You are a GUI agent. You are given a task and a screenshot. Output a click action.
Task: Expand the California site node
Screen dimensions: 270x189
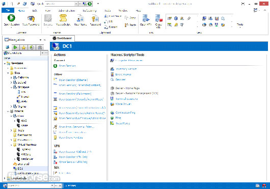pyautogui.click(x=11, y=77)
